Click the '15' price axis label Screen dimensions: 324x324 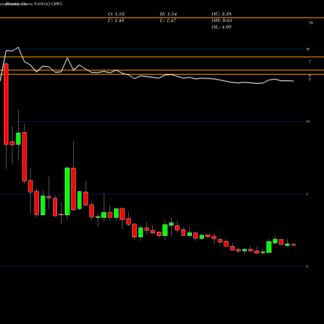(308, 49)
